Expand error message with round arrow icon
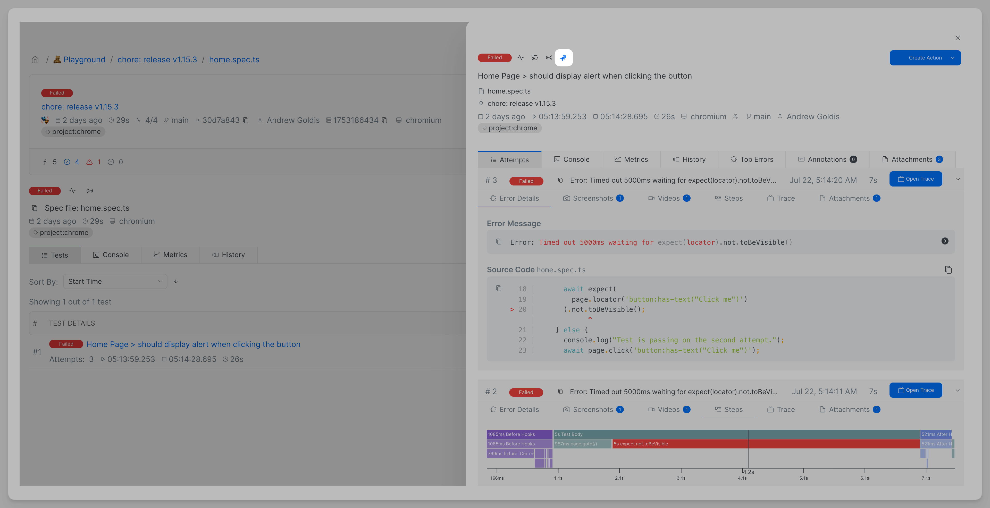 point(945,241)
